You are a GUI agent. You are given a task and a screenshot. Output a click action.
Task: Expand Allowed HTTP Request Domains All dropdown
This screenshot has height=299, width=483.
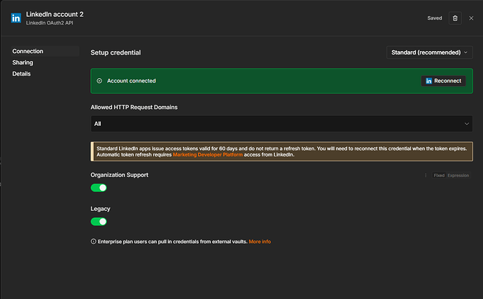point(281,124)
